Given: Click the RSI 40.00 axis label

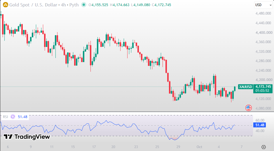Looking at the screenshot, I should 260,131.
